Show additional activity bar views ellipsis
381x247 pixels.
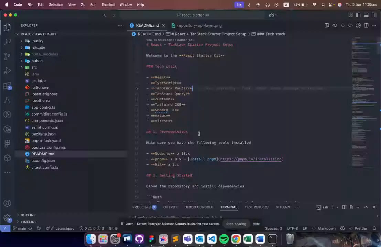coord(7,173)
